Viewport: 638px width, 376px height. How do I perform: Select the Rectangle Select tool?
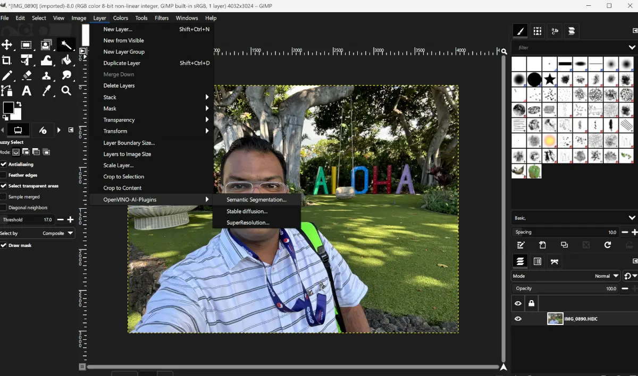click(x=27, y=45)
